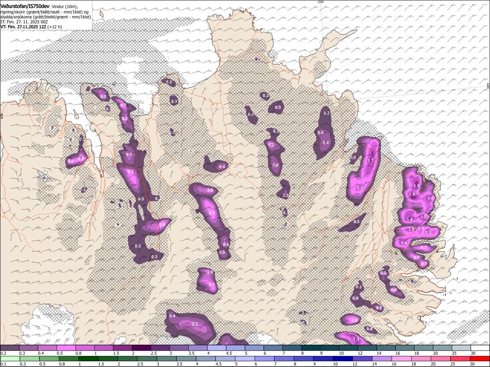Click the 0.1 label on the green scale
The width and height of the screenshot is (490, 367).
3,364
